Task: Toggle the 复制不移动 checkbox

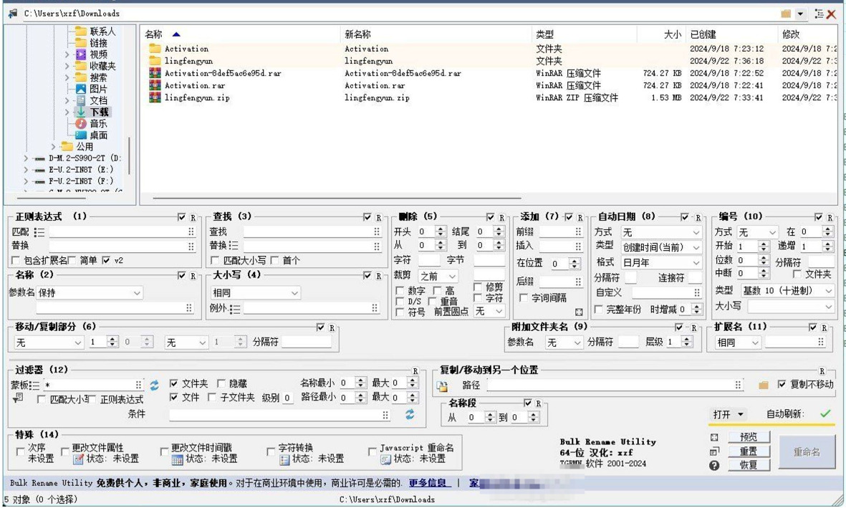Action: coord(782,384)
